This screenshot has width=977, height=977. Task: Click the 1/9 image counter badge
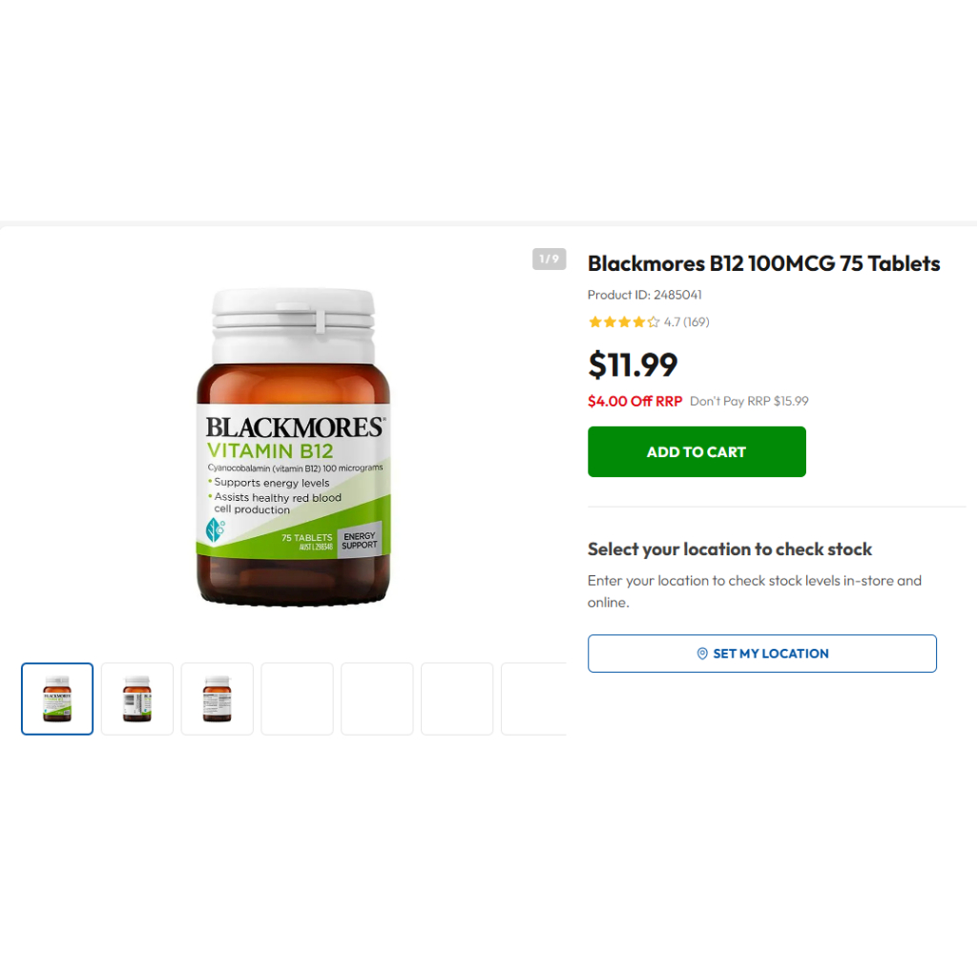point(549,259)
